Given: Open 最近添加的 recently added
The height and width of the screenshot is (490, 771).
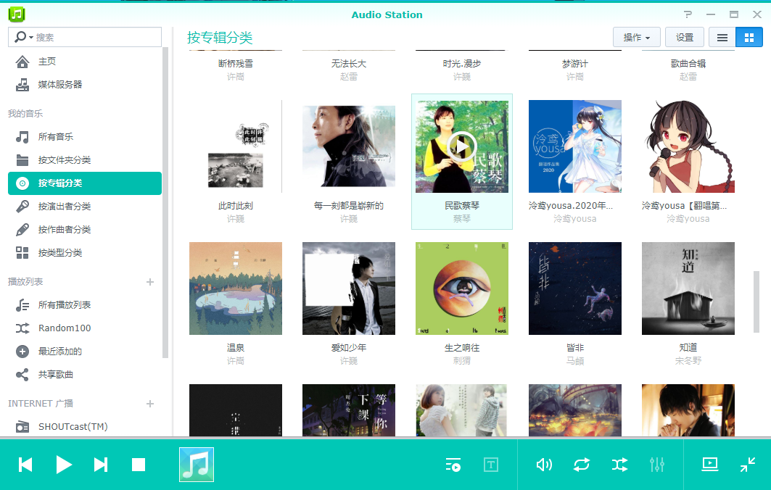Looking at the screenshot, I should [85, 352].
